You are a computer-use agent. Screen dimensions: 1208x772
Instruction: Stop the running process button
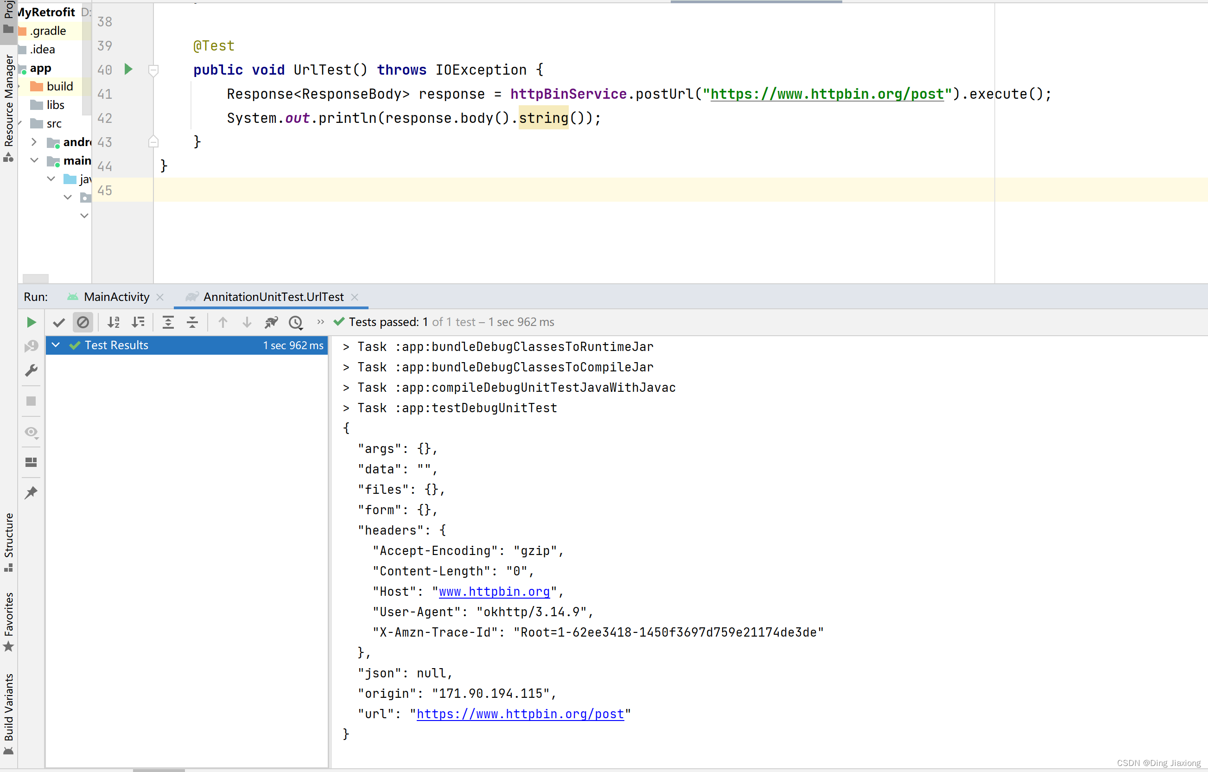pyautogui.click(x=31, y=401)
